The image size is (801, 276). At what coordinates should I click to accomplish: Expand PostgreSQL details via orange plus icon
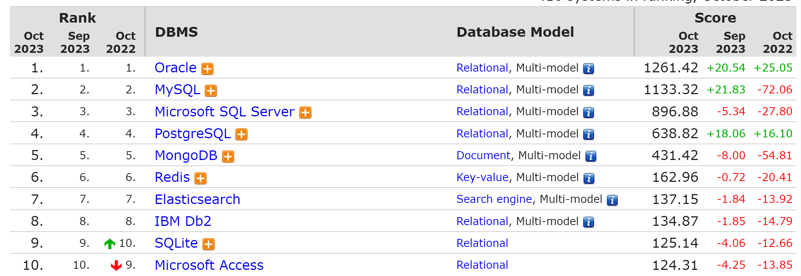pos(241,135)
